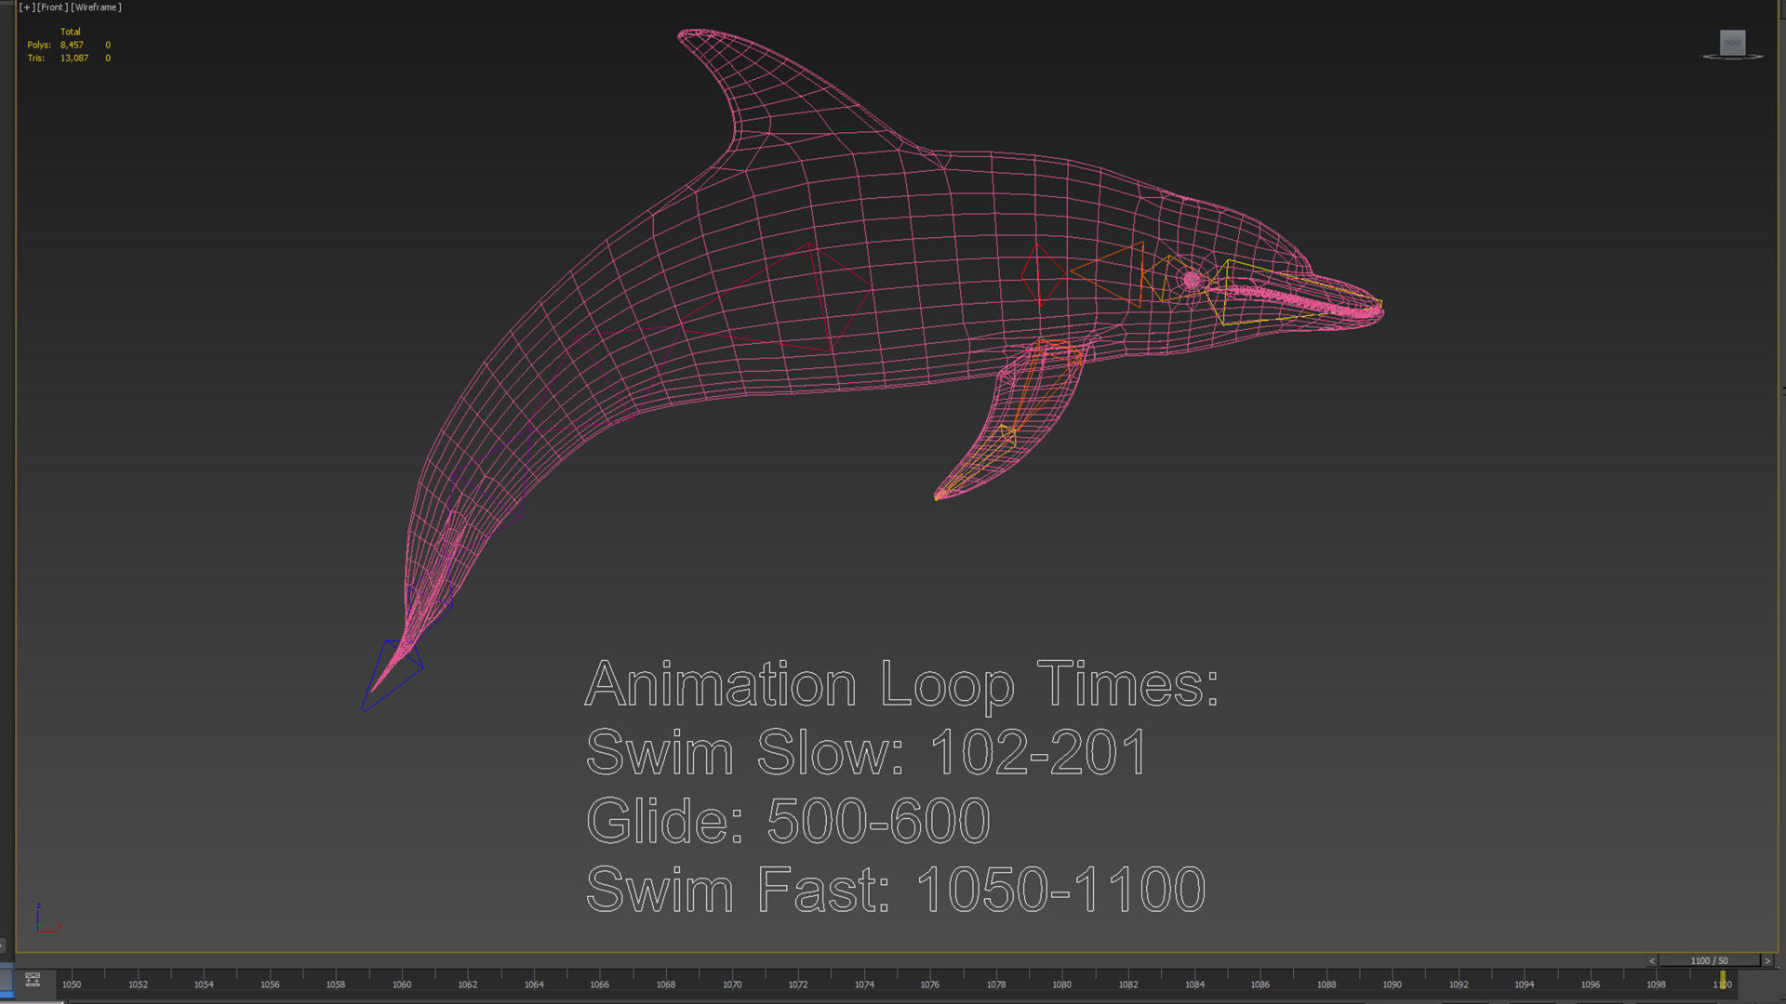The image size is (1786, 1004).
Task: Click the Polys count value 8,457
Action: pyautogui.click(x=72, y=45)
